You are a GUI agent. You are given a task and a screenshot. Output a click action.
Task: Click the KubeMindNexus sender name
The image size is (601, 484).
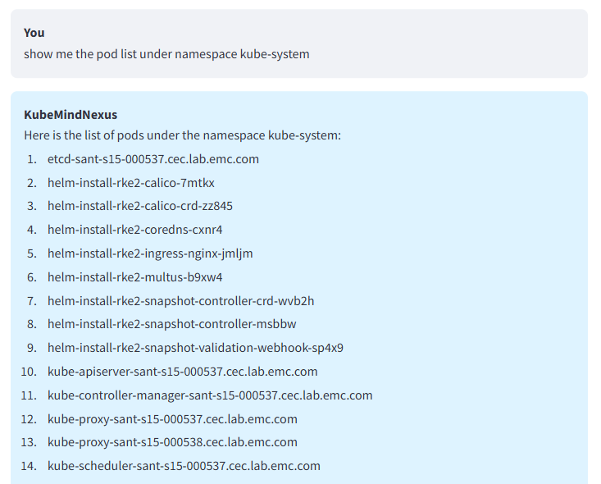point(71,115)
